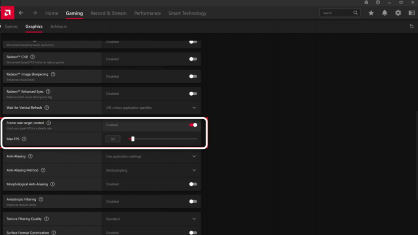
Task: Go forward with the right arrow
Action: 35,13
